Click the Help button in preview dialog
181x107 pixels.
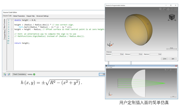[173, 59]
